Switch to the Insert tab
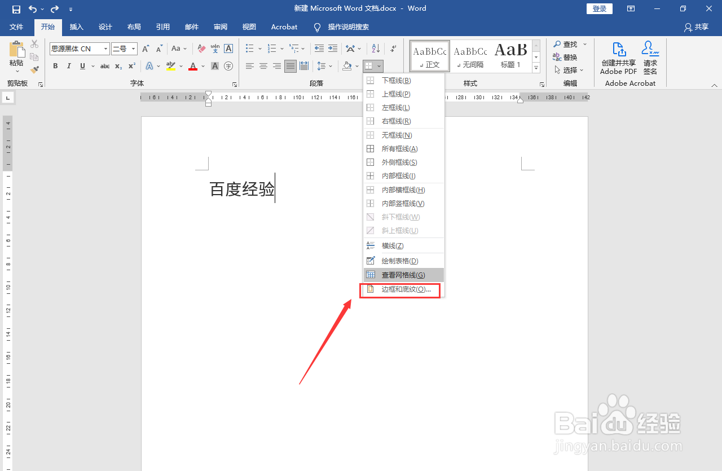 point(76,27)
